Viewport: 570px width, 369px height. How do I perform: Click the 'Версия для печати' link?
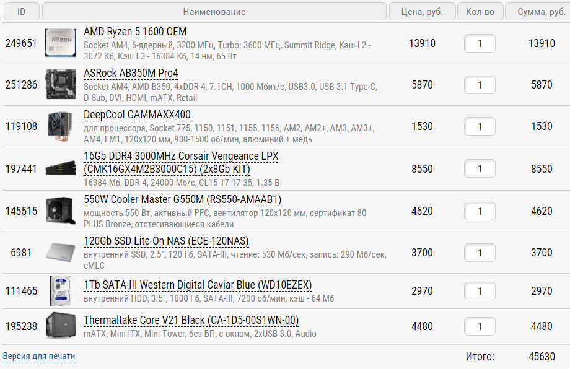39,356
